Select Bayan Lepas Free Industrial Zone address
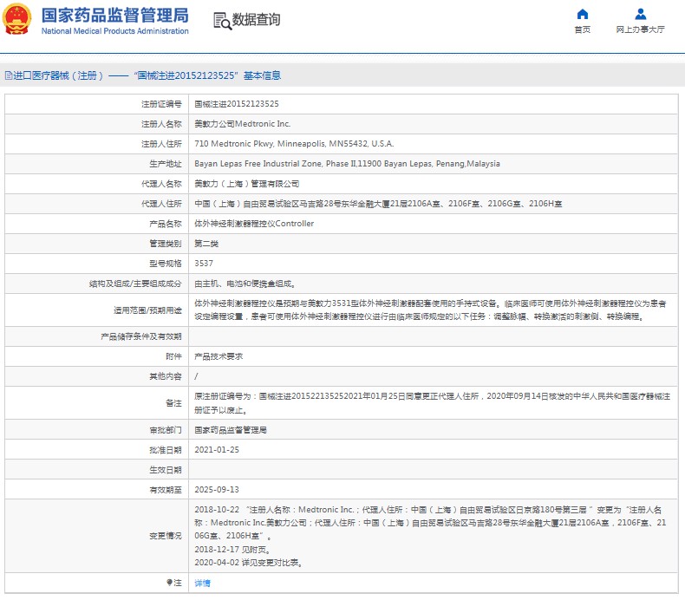This screenshot has height=600, width=685. click(x=347, y=164)
